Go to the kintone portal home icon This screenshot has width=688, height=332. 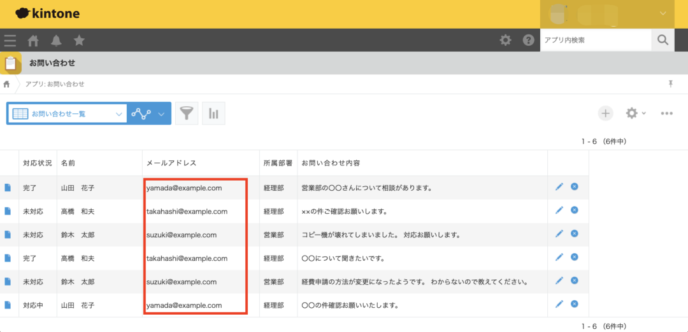33,41
